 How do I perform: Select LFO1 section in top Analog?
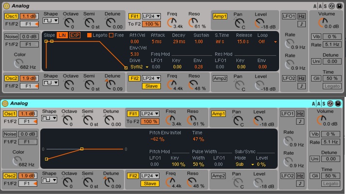click(x=289, y=16)
